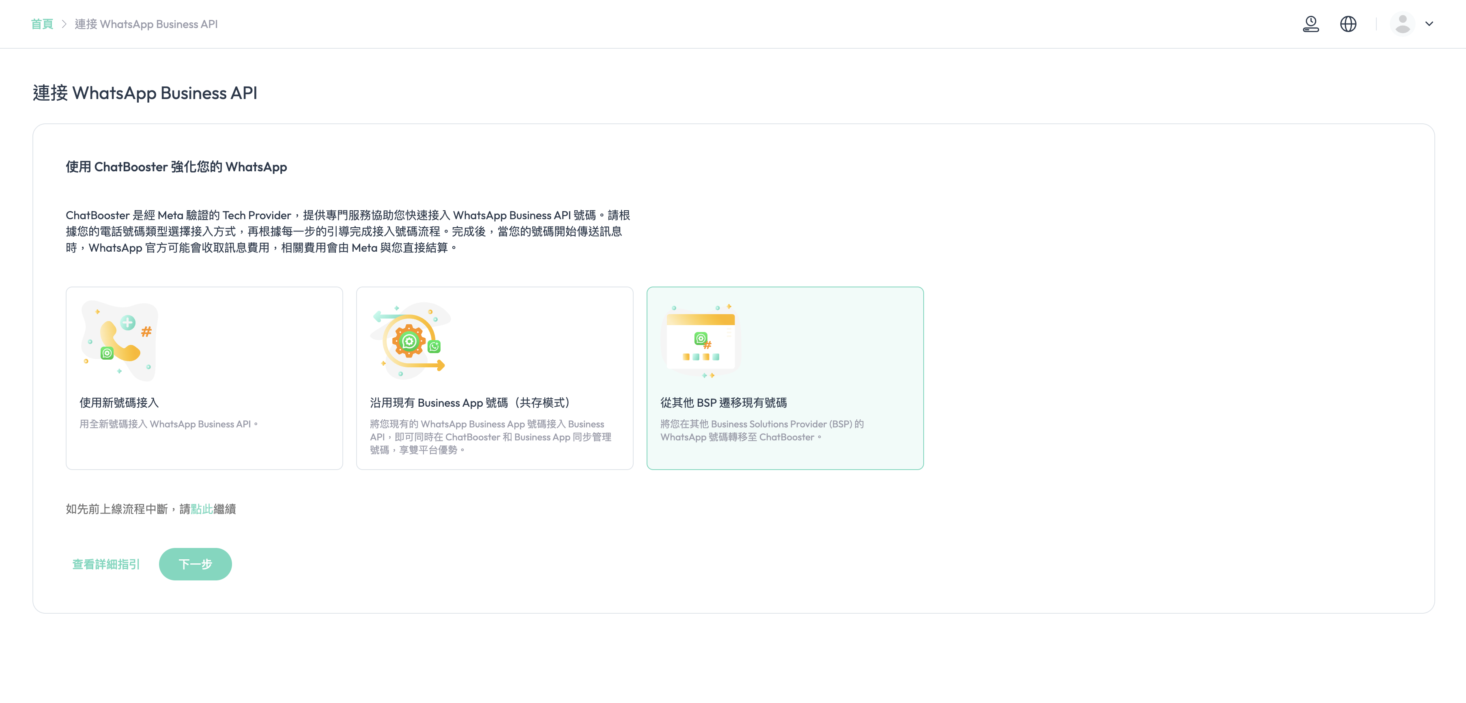Select the 使用新號碼接入 option title
The width and height of the screenshot is (1466, 703).
pos(119,403)
